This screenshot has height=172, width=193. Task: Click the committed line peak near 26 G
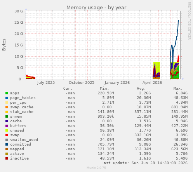click(179, 20)
